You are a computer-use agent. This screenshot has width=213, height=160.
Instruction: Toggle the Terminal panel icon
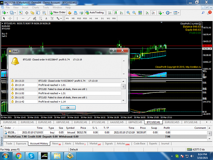click(x=38, y=13)
